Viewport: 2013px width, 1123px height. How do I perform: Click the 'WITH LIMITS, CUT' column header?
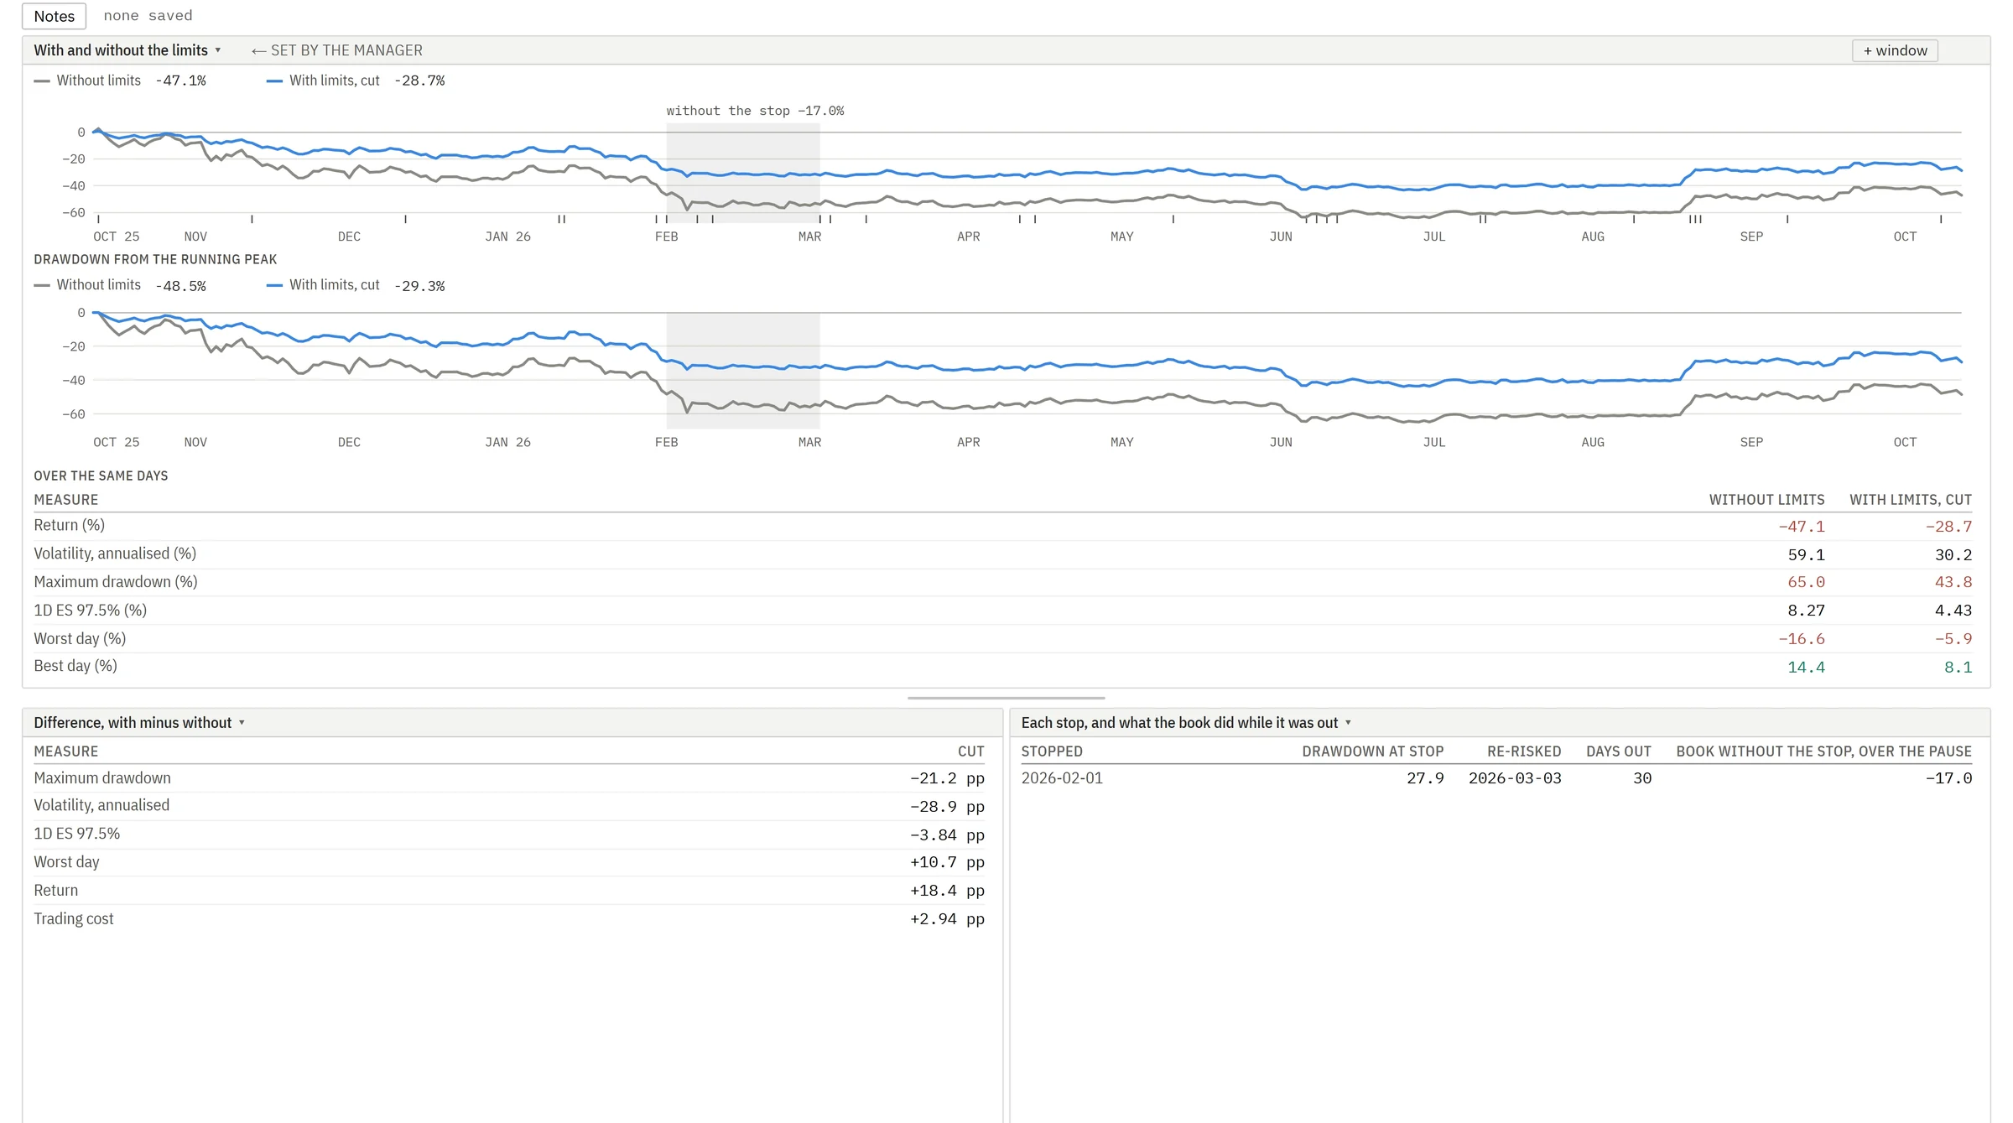pyautogui.click(x=1911, y=500)
